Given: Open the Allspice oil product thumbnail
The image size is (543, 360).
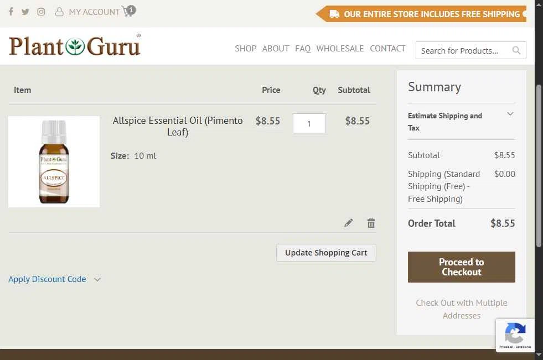Looking at the screenshot, I should [x=54, y=161].
